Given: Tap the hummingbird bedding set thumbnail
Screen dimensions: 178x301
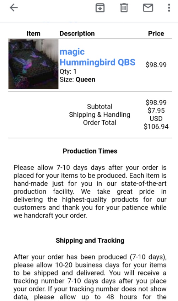Looking at the screenshot, I should point(33,64).
